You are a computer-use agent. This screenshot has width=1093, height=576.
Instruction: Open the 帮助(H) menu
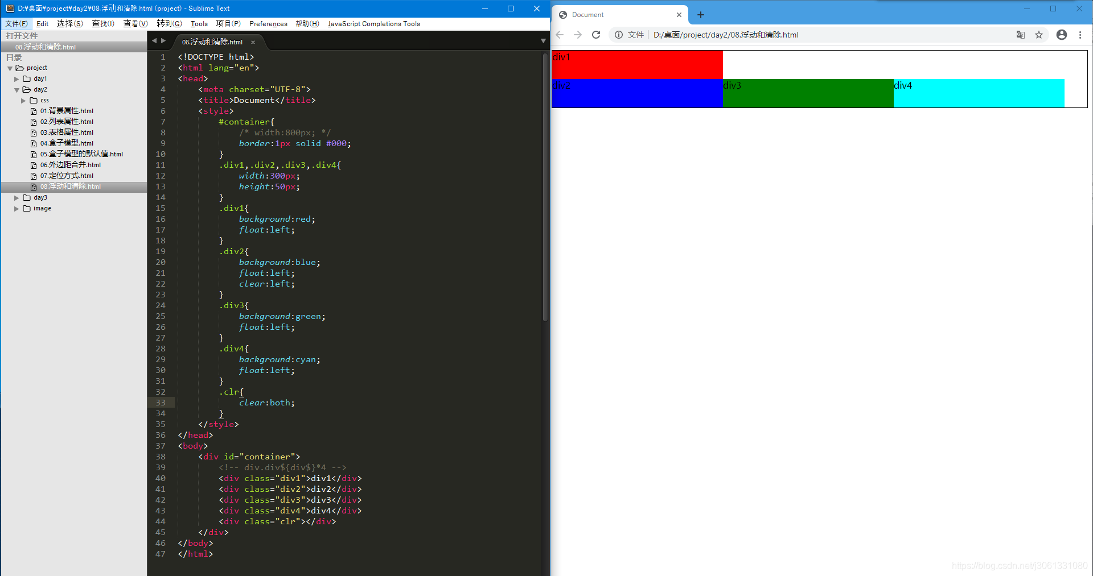307,24
